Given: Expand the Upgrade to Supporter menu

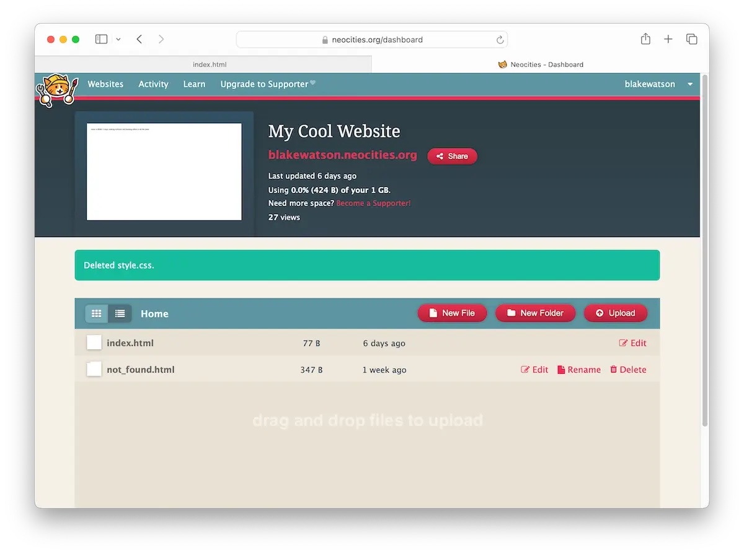Looking at the screenshot, I should [x=265, y=84].
